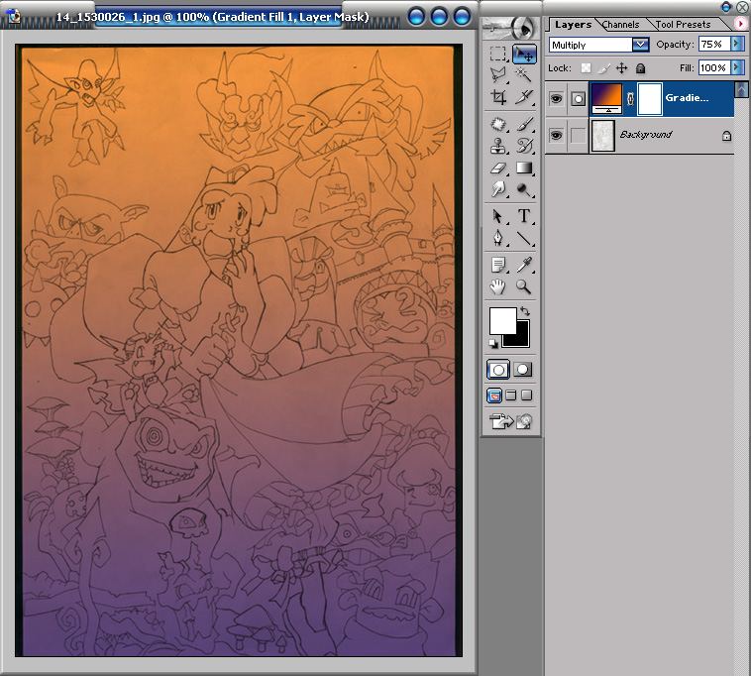The height and width of the screenshot is (676, 751).
Task: Click the swap foreground/background colors arrow
Action: coord(524,312)
